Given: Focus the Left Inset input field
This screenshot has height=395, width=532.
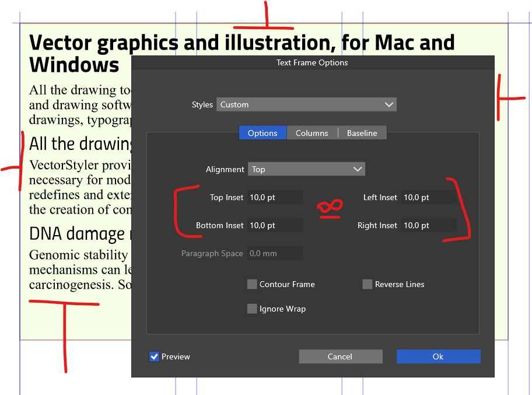Looking at the screenshot, I should coord(428,197).
